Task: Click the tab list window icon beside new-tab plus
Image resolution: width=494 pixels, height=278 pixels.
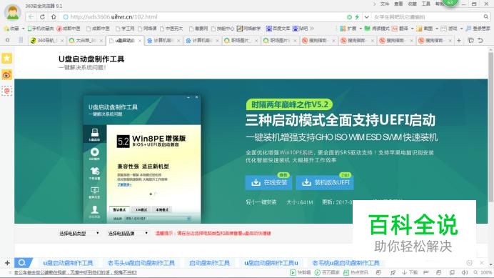Action: pyautogui.click(x=471, y=41)
